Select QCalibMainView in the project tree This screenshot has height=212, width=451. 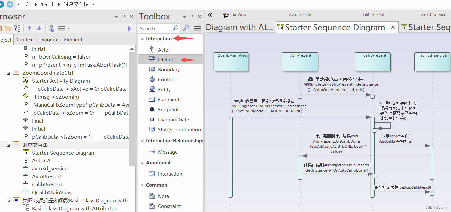(52, 192)
